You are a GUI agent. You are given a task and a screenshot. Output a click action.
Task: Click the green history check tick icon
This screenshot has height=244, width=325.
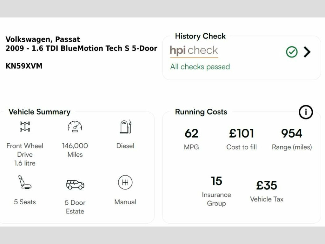292,52
